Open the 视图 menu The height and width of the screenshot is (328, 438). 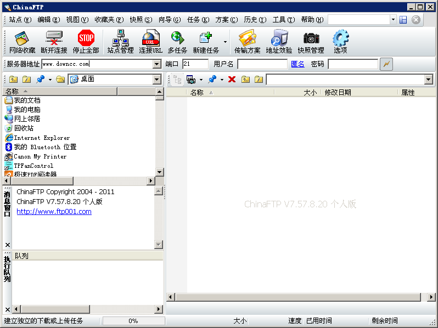77,20
